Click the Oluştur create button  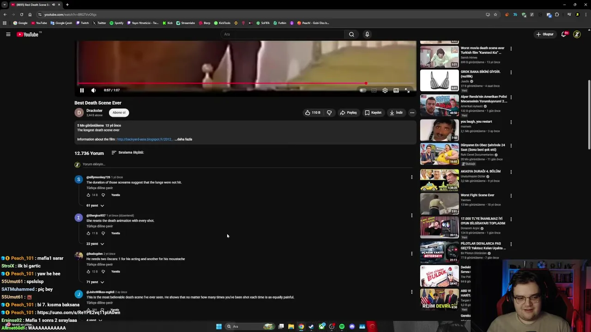pyautogui.click(x=545, y=34)
